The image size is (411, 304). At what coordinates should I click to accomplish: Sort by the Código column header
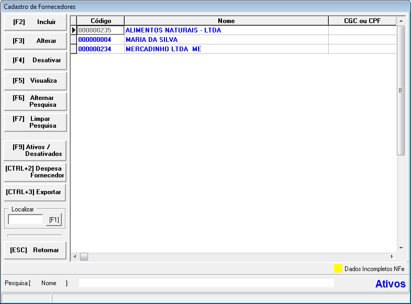tap(101, 21)
